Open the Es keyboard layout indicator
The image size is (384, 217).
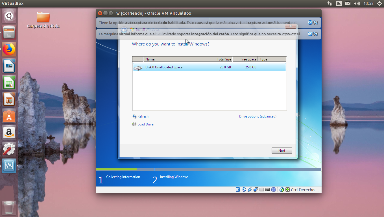[x=339, y=3]
